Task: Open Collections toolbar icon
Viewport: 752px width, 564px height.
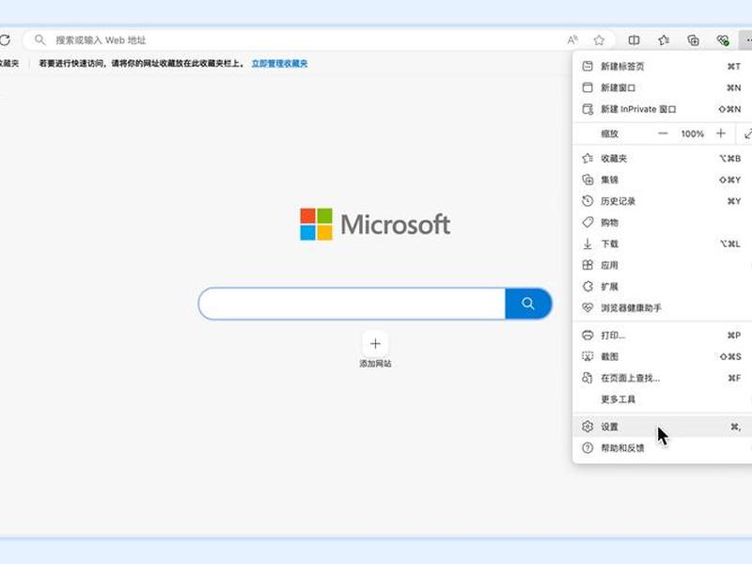Action: point(693,40)
